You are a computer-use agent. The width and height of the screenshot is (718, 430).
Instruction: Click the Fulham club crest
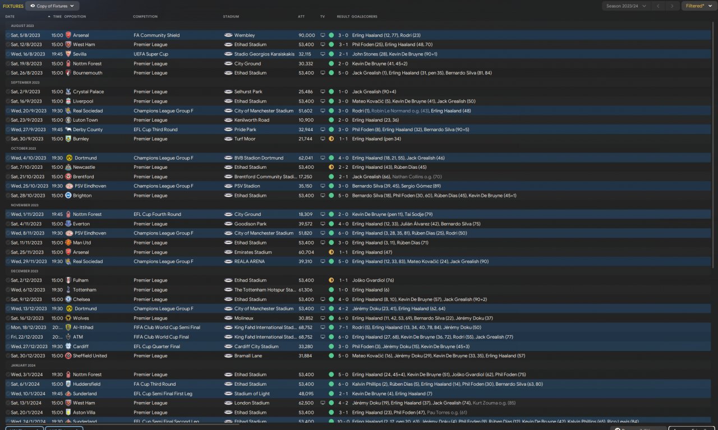pos(68,280)
